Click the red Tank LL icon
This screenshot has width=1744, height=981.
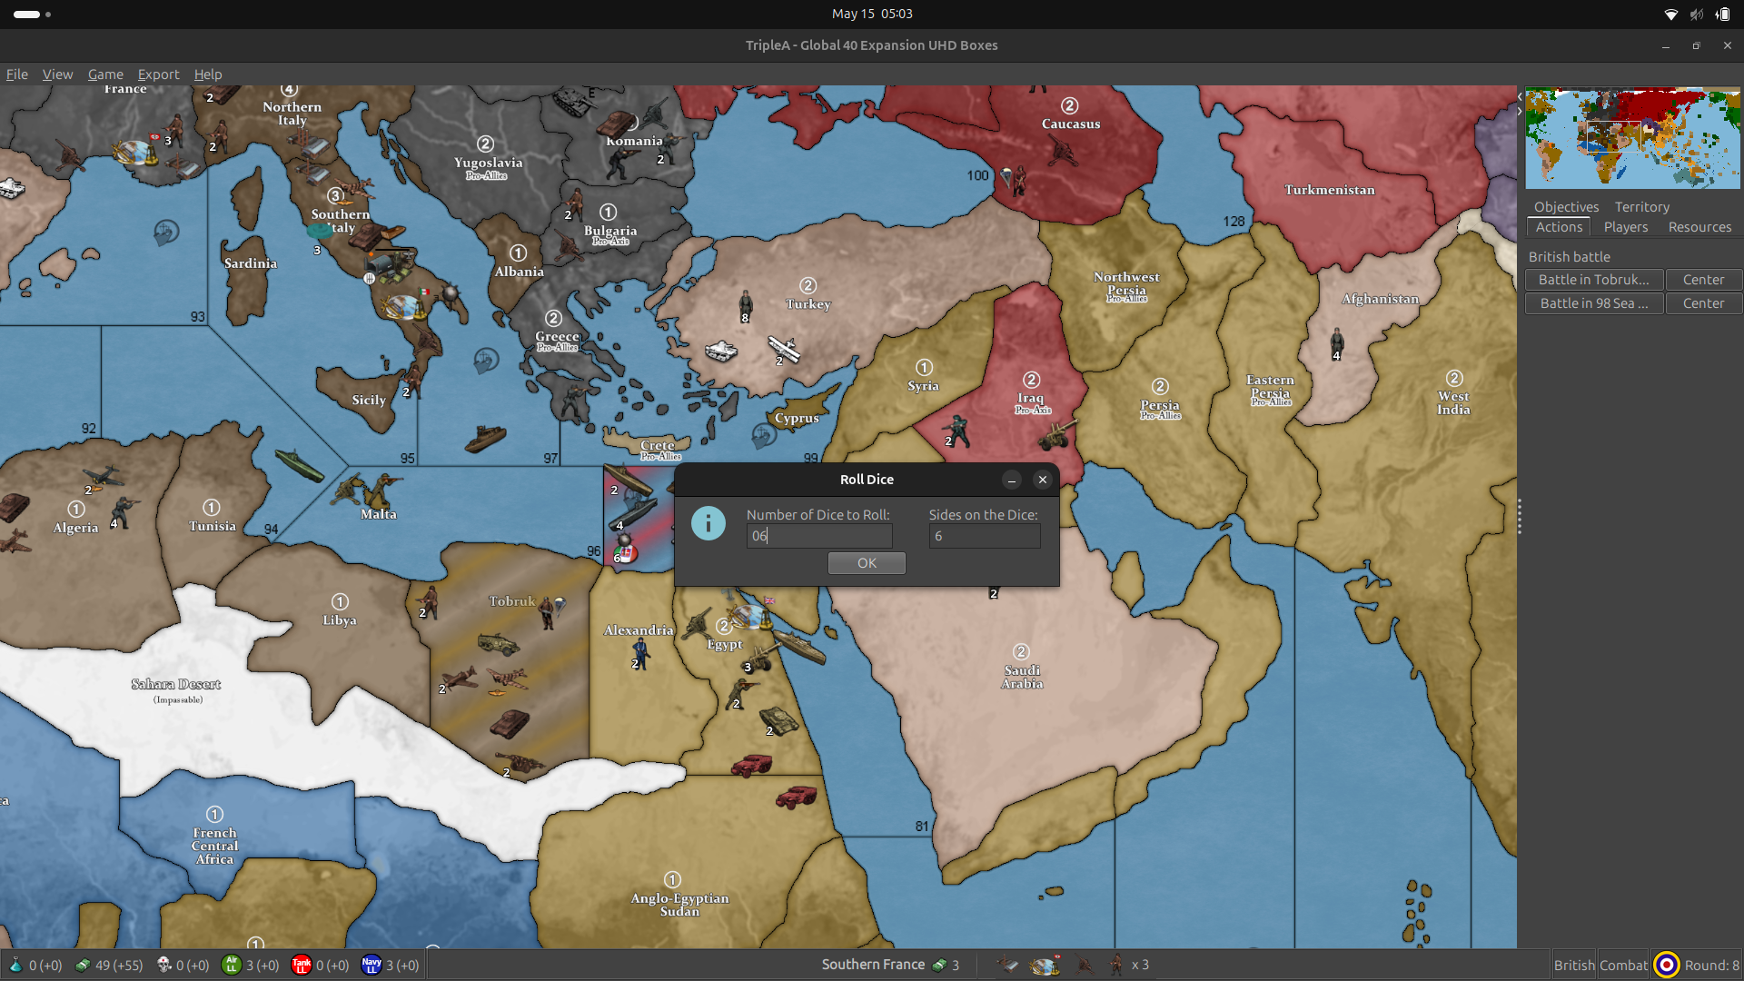[x=302, y=965]
